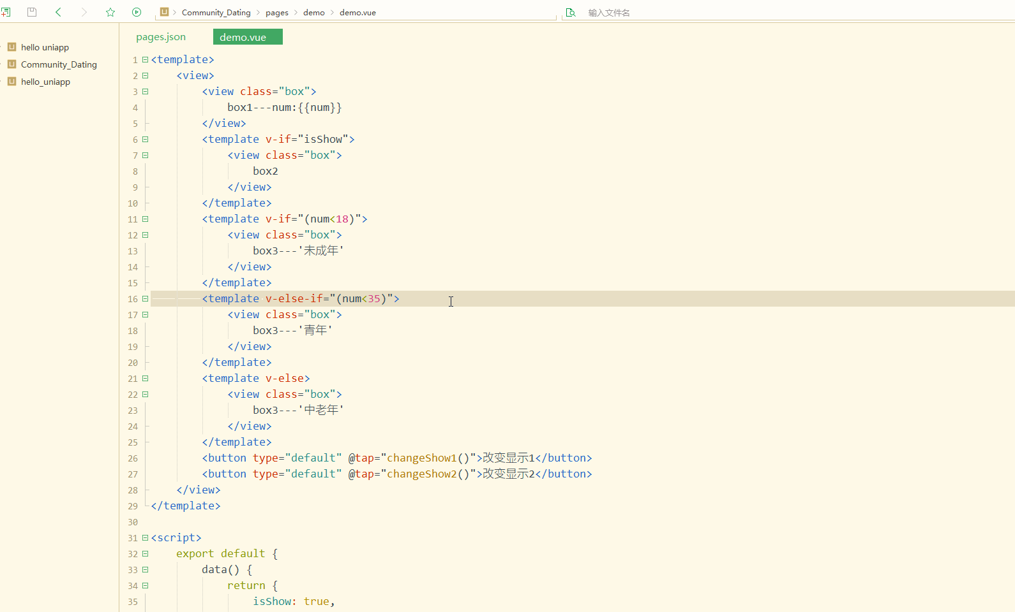Click the isShow: true, line
This screenshot has width=1015, height=612.
tap(294, 601)
